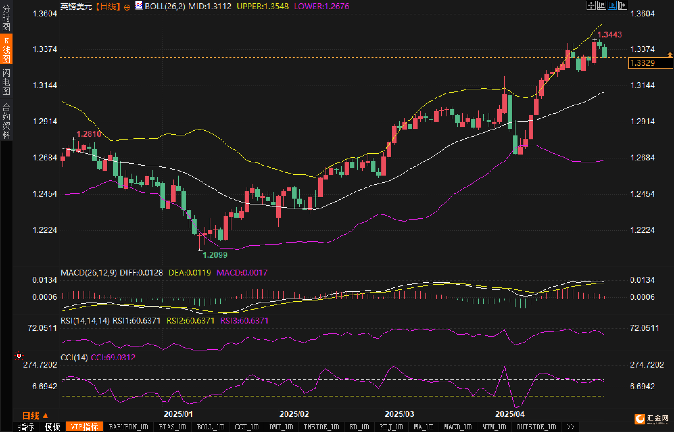Click the 2025/03 date label
The width and height of the screenshot is (674, 432).
pyautogui.click(x=399, y=414)
